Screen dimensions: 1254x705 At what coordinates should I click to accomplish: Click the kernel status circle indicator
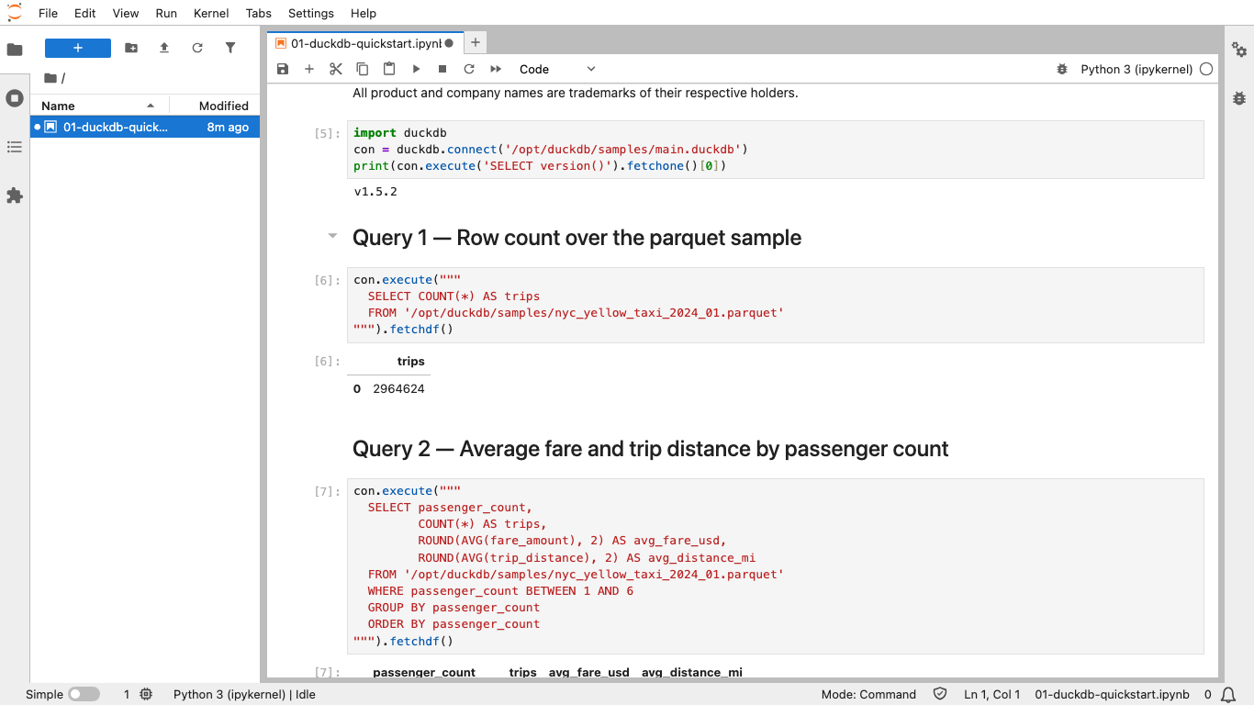pos(1206,69)
